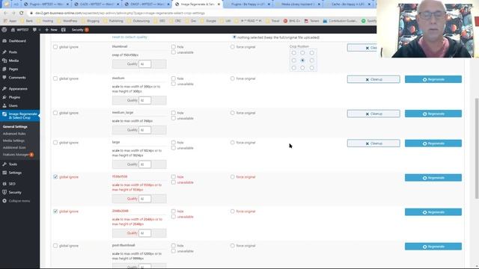Select force original for the large size
Image resolution: width=479 pixels, height=269 pixels.
(233, 143)
